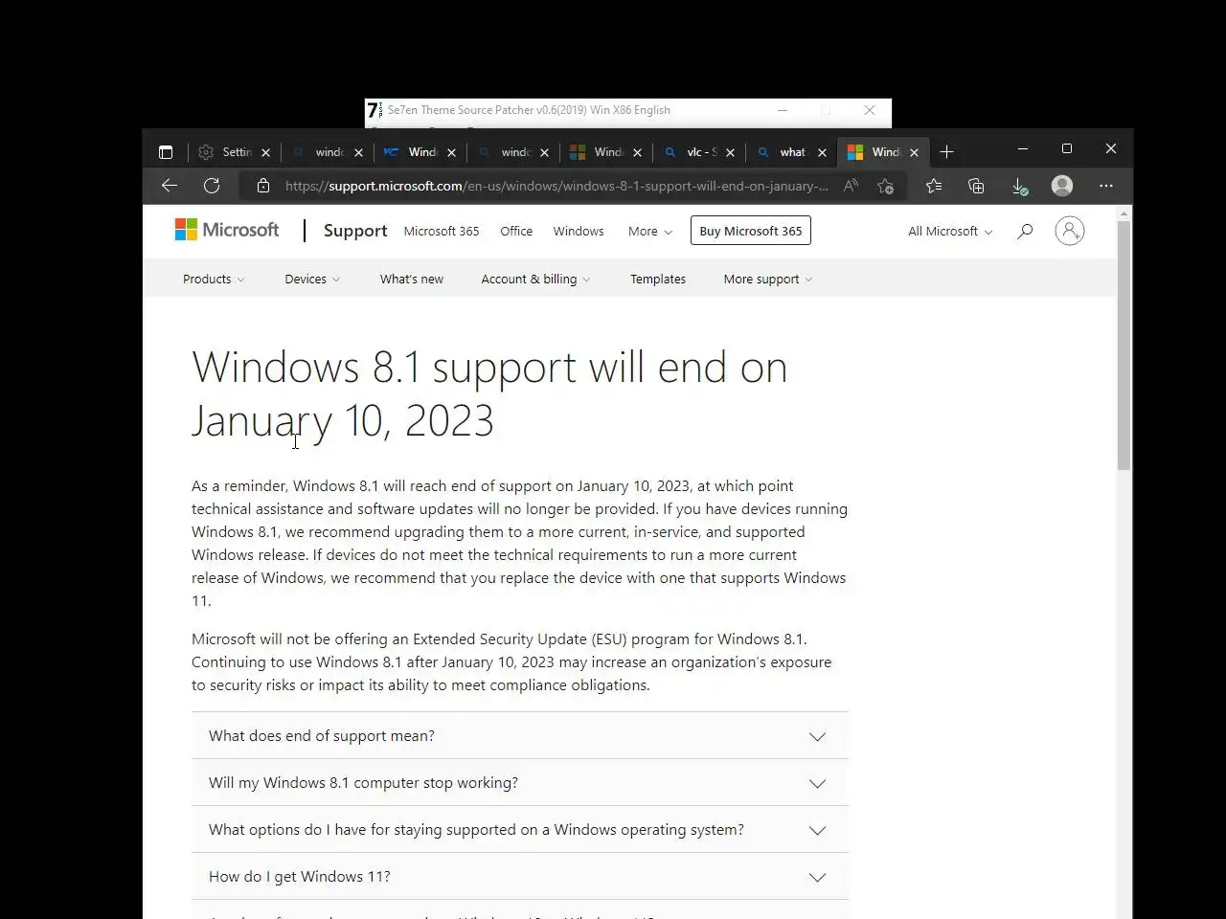
Task: Expand Account & billing dropdown
Action: [x=535, y=279]
